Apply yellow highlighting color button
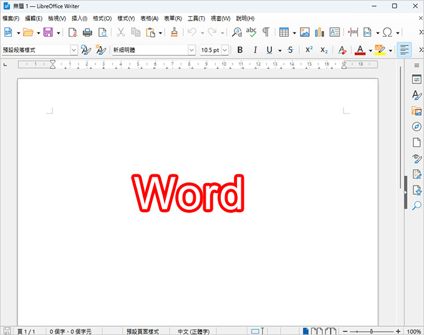The image size is (424, 335). (380, 50)
